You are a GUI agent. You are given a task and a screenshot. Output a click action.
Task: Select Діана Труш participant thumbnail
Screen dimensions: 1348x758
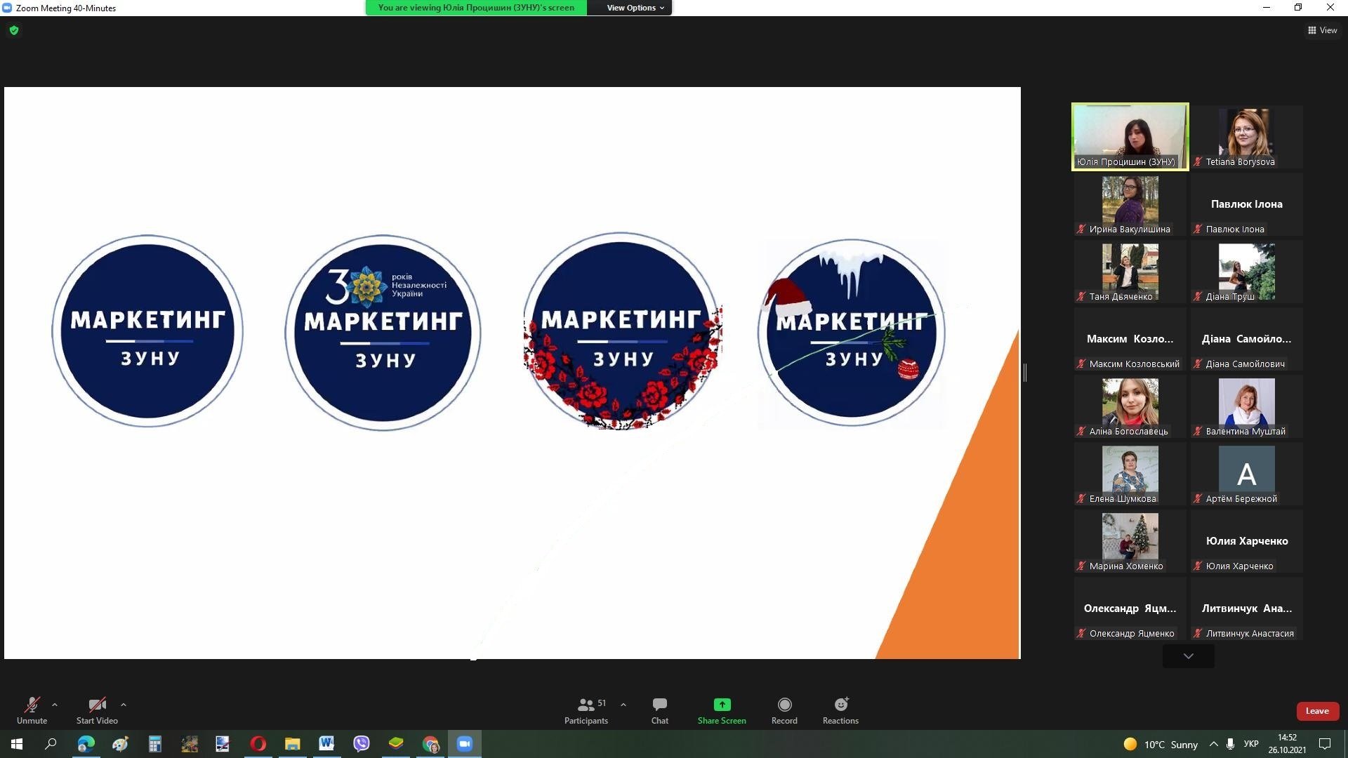1246,272
